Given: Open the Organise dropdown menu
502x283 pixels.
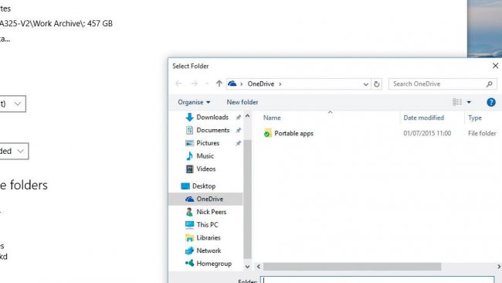Looking at the screenshot, I should tap(194, 102).
